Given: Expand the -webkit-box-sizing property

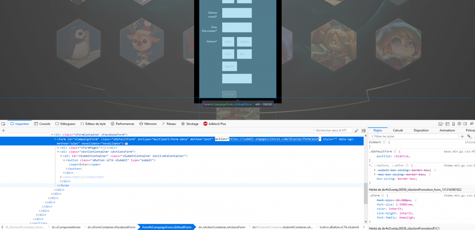Looking at the screenshot, I should [x=375, y=170].
